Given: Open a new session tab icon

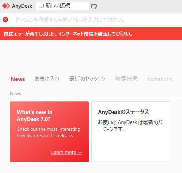Looking at the screenshot, I should tap(94, 7).
